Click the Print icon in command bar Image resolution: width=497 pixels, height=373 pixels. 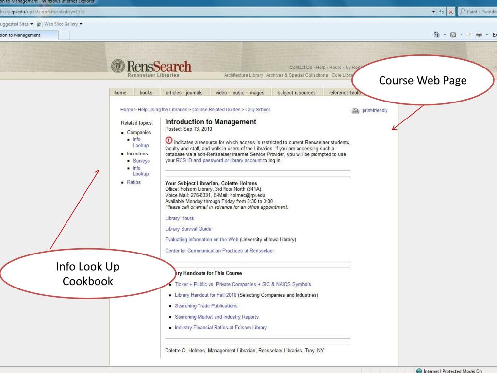[x=479, y=34]
